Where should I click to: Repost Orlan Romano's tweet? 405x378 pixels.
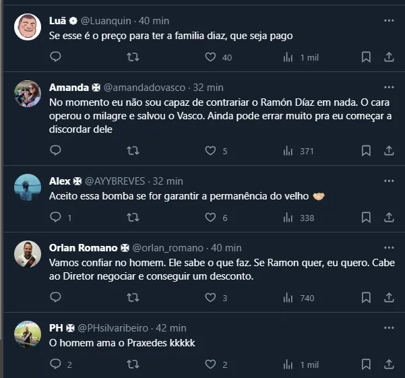[133, 297]
